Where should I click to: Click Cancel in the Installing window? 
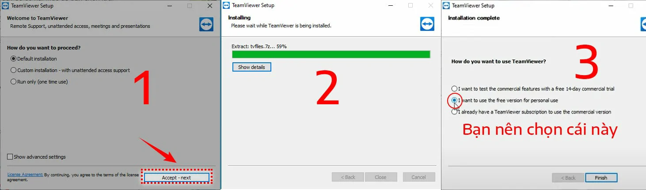click(x=419, y=177)
